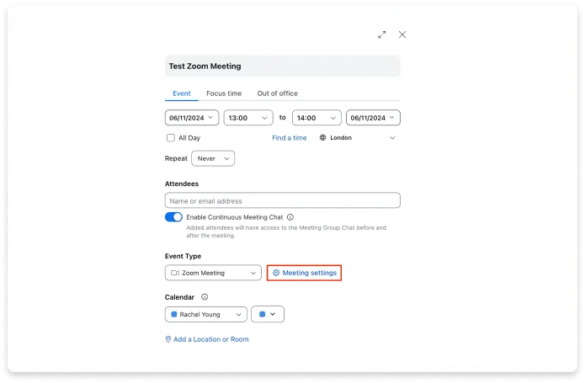This screenshot has width=585, height=383.
Task: Open the 14:00 end time dropdown
Action: tap(316, 118)
